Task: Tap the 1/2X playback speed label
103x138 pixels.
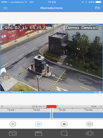Action: (94, 106)
